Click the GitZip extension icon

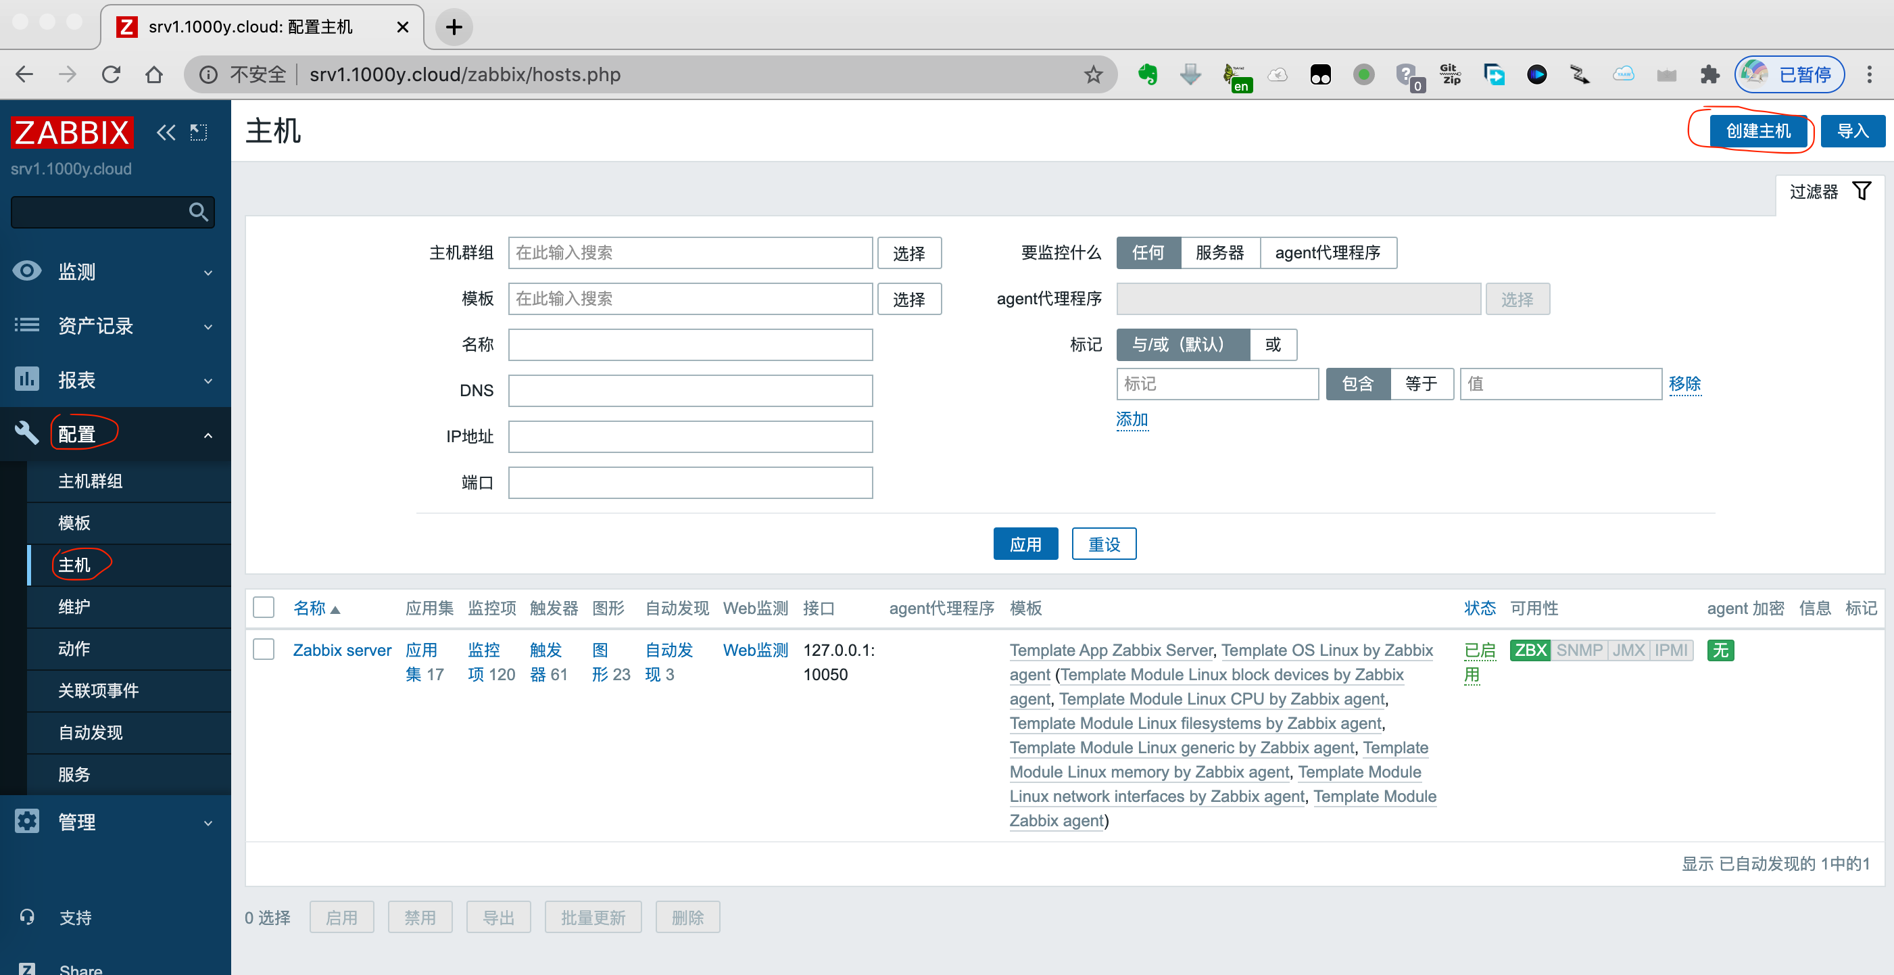[1451, 74]
